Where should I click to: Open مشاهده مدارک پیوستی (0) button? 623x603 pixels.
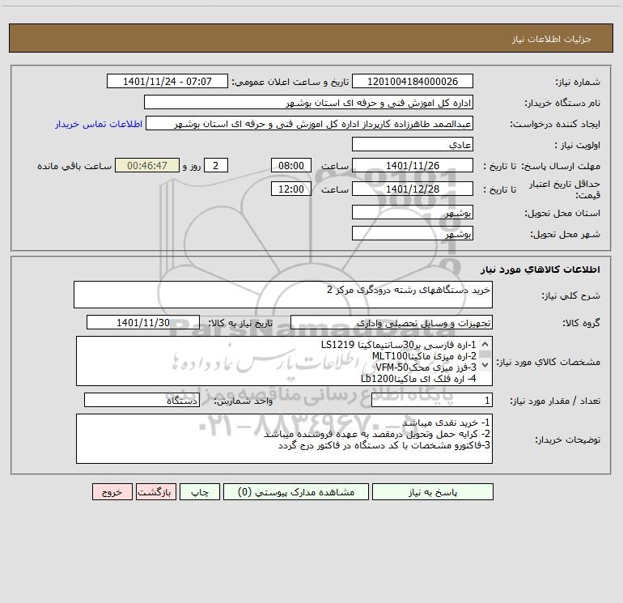click(296, 491)
